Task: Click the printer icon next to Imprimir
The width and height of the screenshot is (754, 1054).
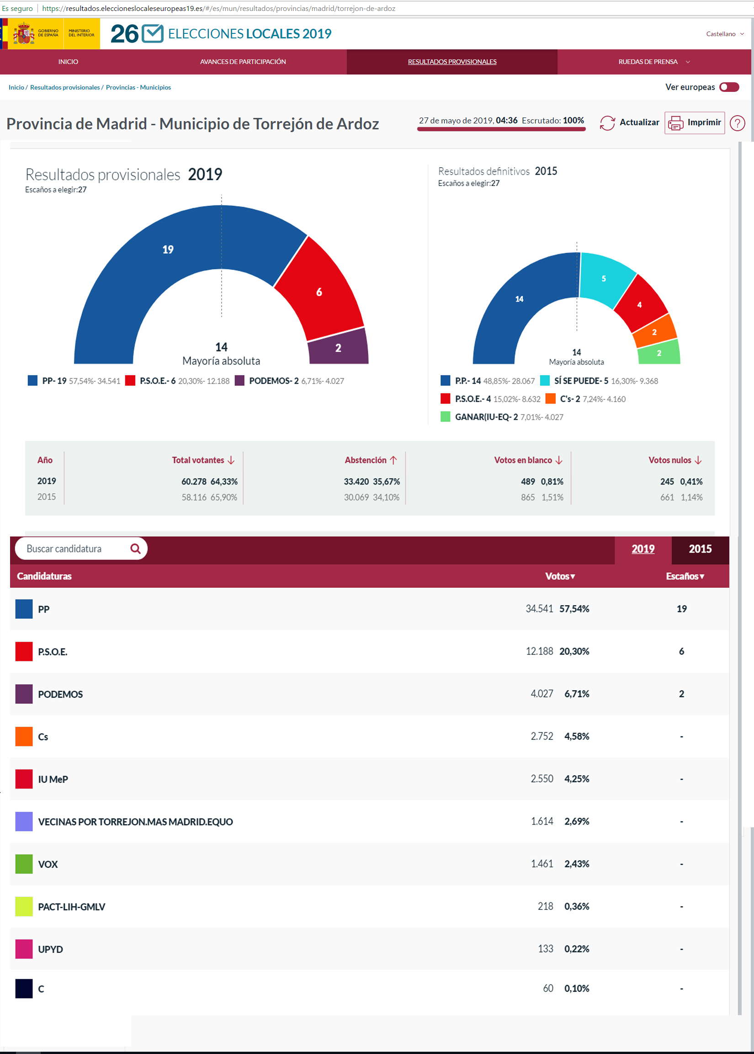Action: 675,123
